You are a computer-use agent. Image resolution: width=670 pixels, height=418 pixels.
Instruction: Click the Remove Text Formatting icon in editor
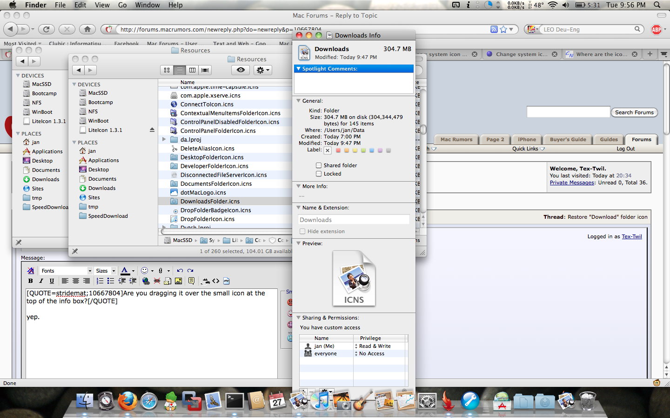[31, 271]
